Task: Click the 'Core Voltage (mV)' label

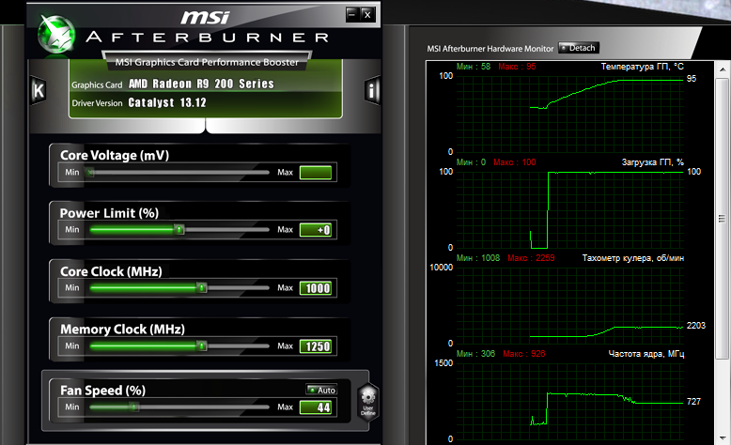Action: (115, 155)
